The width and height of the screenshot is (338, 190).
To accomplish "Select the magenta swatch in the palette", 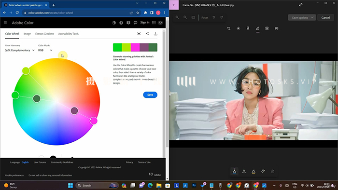I will pyautogui.click(x=135, y=47).
